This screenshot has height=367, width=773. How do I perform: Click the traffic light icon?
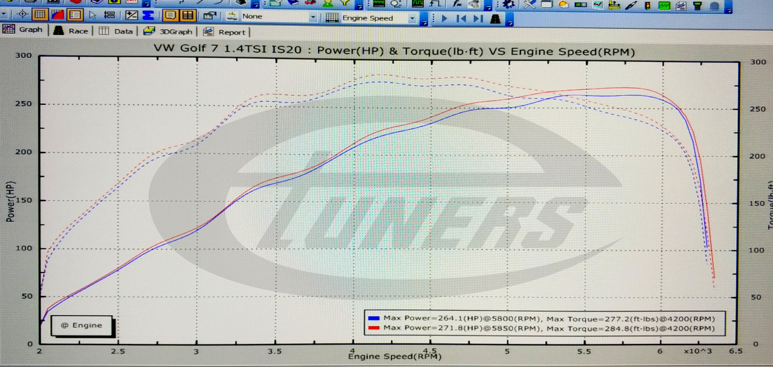click(x=647, y=5)
